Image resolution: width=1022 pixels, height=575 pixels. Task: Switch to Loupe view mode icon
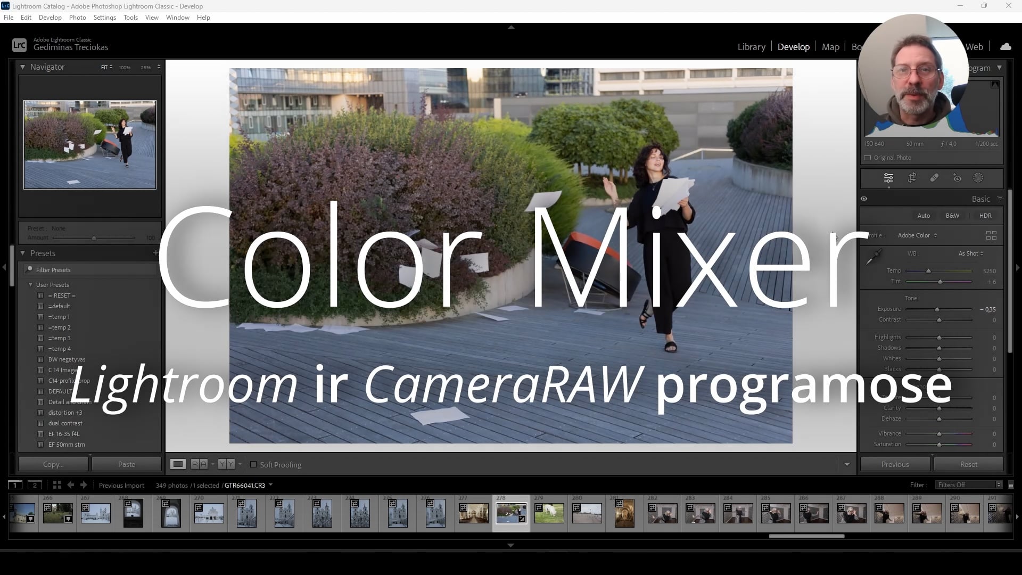coord(178,464)
